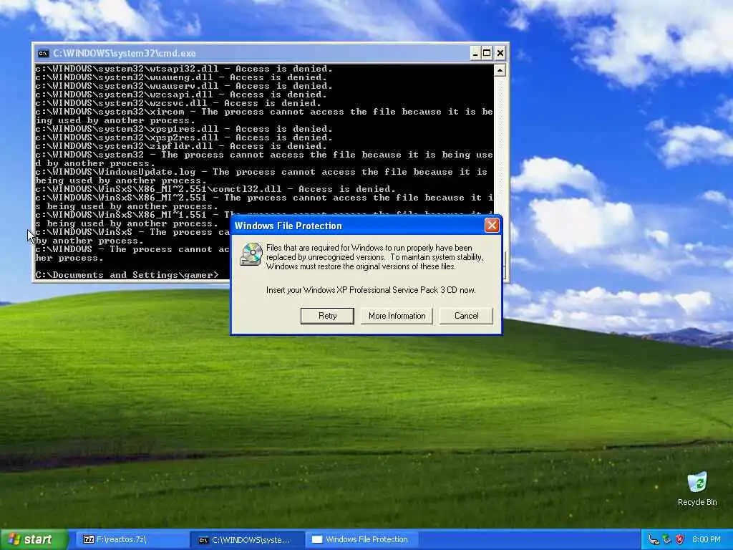Minimize the cmd.exe window

point(475,53)
